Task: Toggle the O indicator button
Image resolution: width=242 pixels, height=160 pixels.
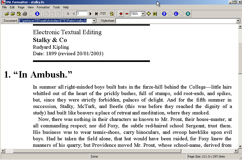Action: (x=187, y=13)
